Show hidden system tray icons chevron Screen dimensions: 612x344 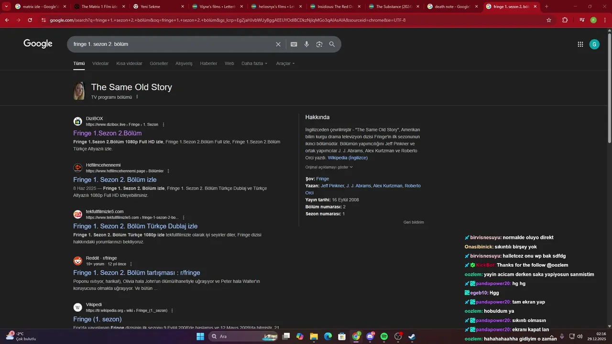[x=552, y=336]
